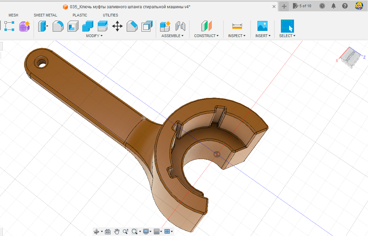Click the BOTTOM face of the ViewCube
368x236 pixels.
click(350, 57)
